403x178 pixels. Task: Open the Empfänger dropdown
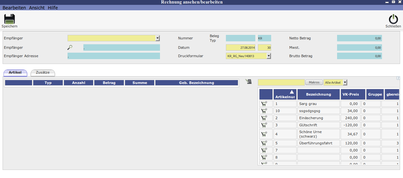(158, 38)
